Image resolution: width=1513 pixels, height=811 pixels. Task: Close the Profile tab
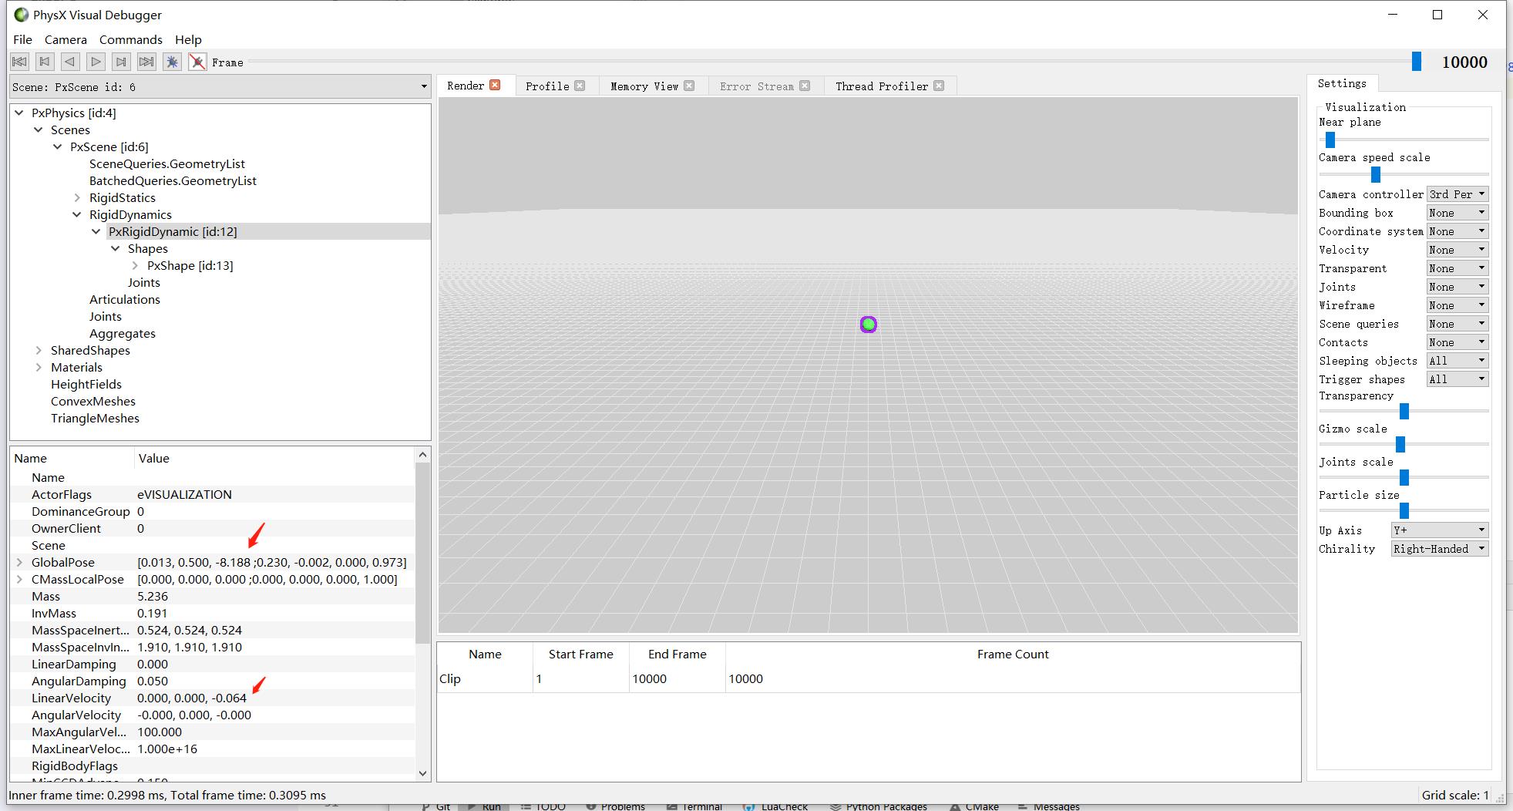580,86
